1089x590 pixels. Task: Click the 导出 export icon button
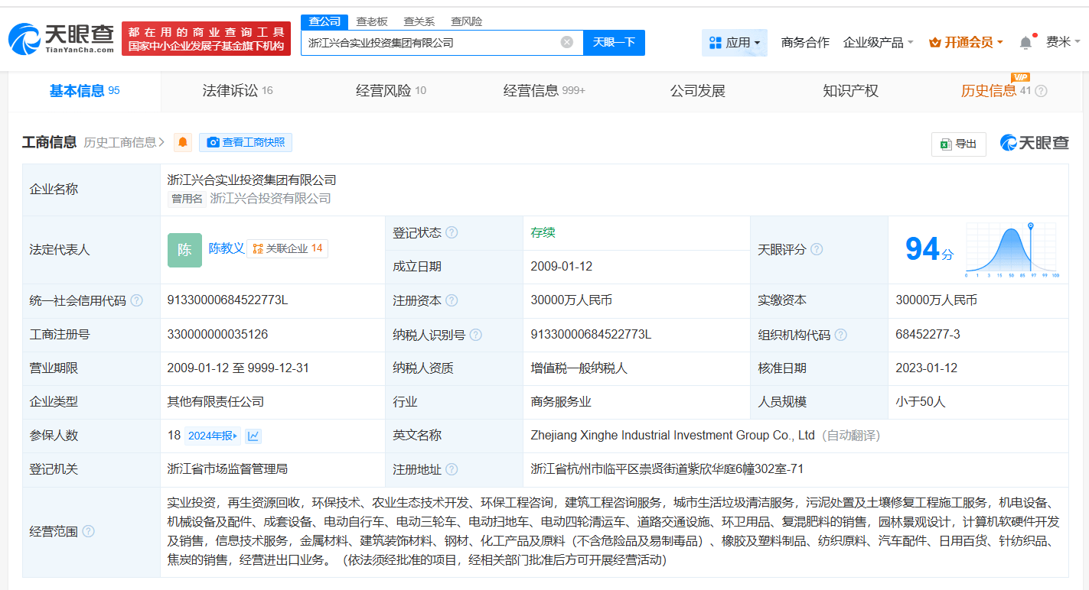pos(958,144)
